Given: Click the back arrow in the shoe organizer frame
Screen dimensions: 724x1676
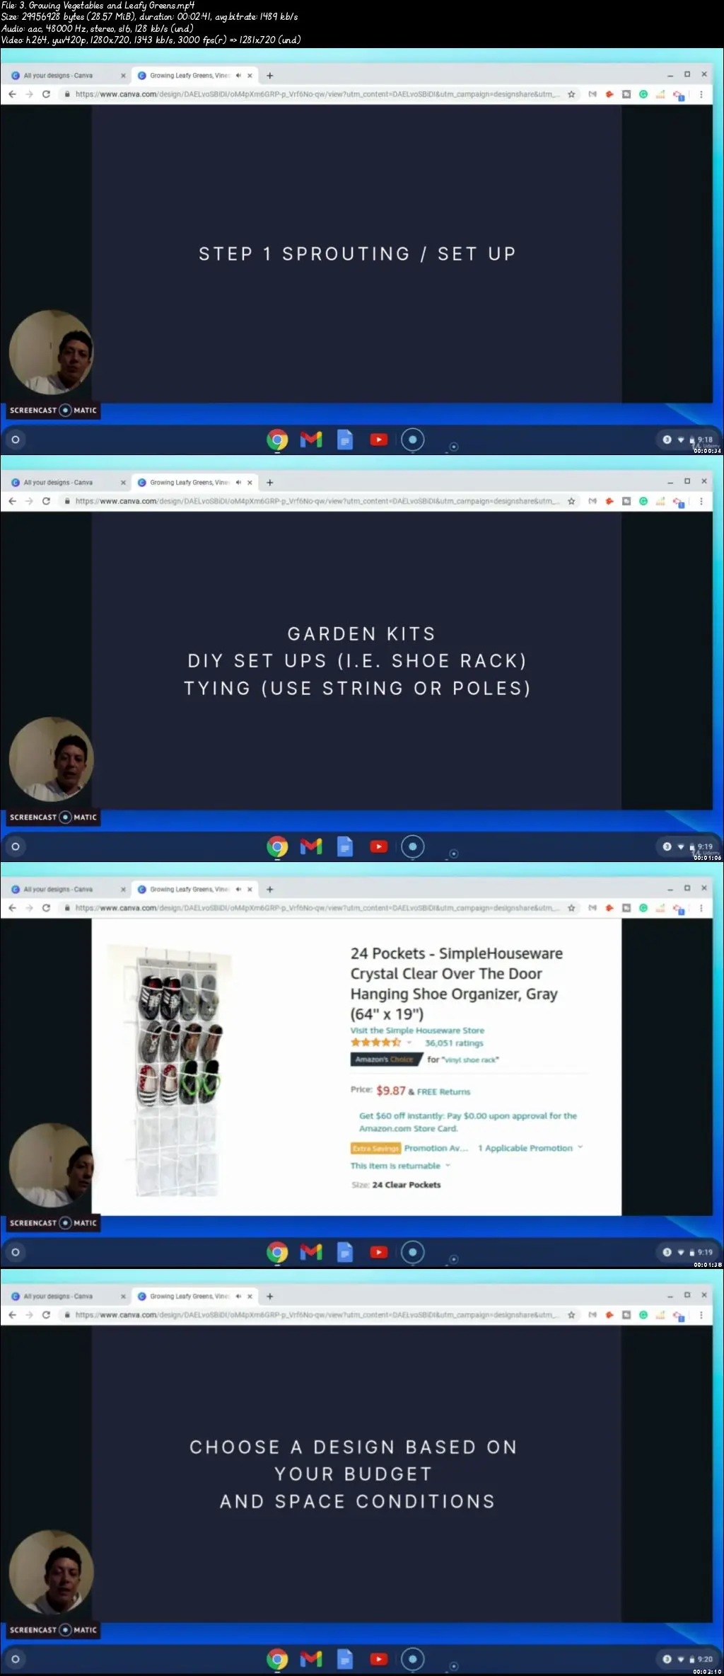Looking at the screenshot, I should tap(12, 908).
